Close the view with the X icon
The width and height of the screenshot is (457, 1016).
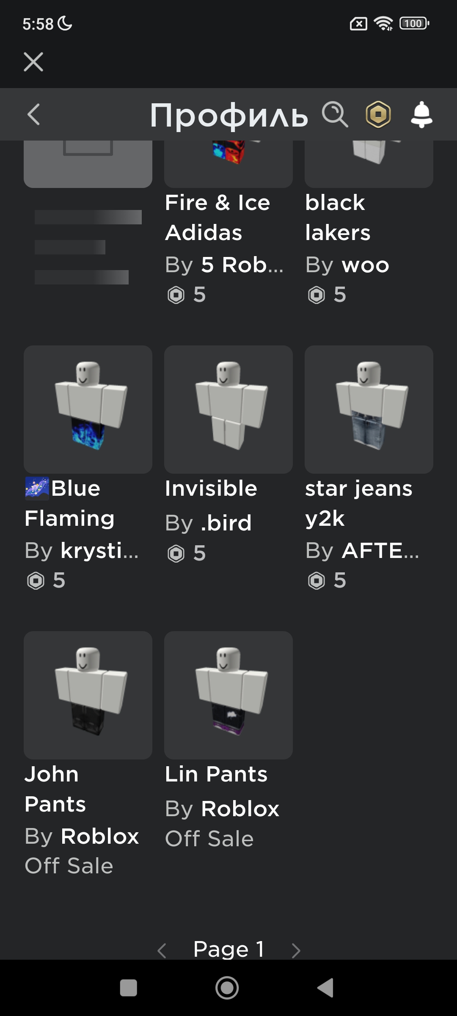33,62
